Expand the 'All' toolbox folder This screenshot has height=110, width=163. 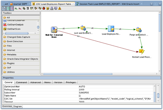point(21,18)
